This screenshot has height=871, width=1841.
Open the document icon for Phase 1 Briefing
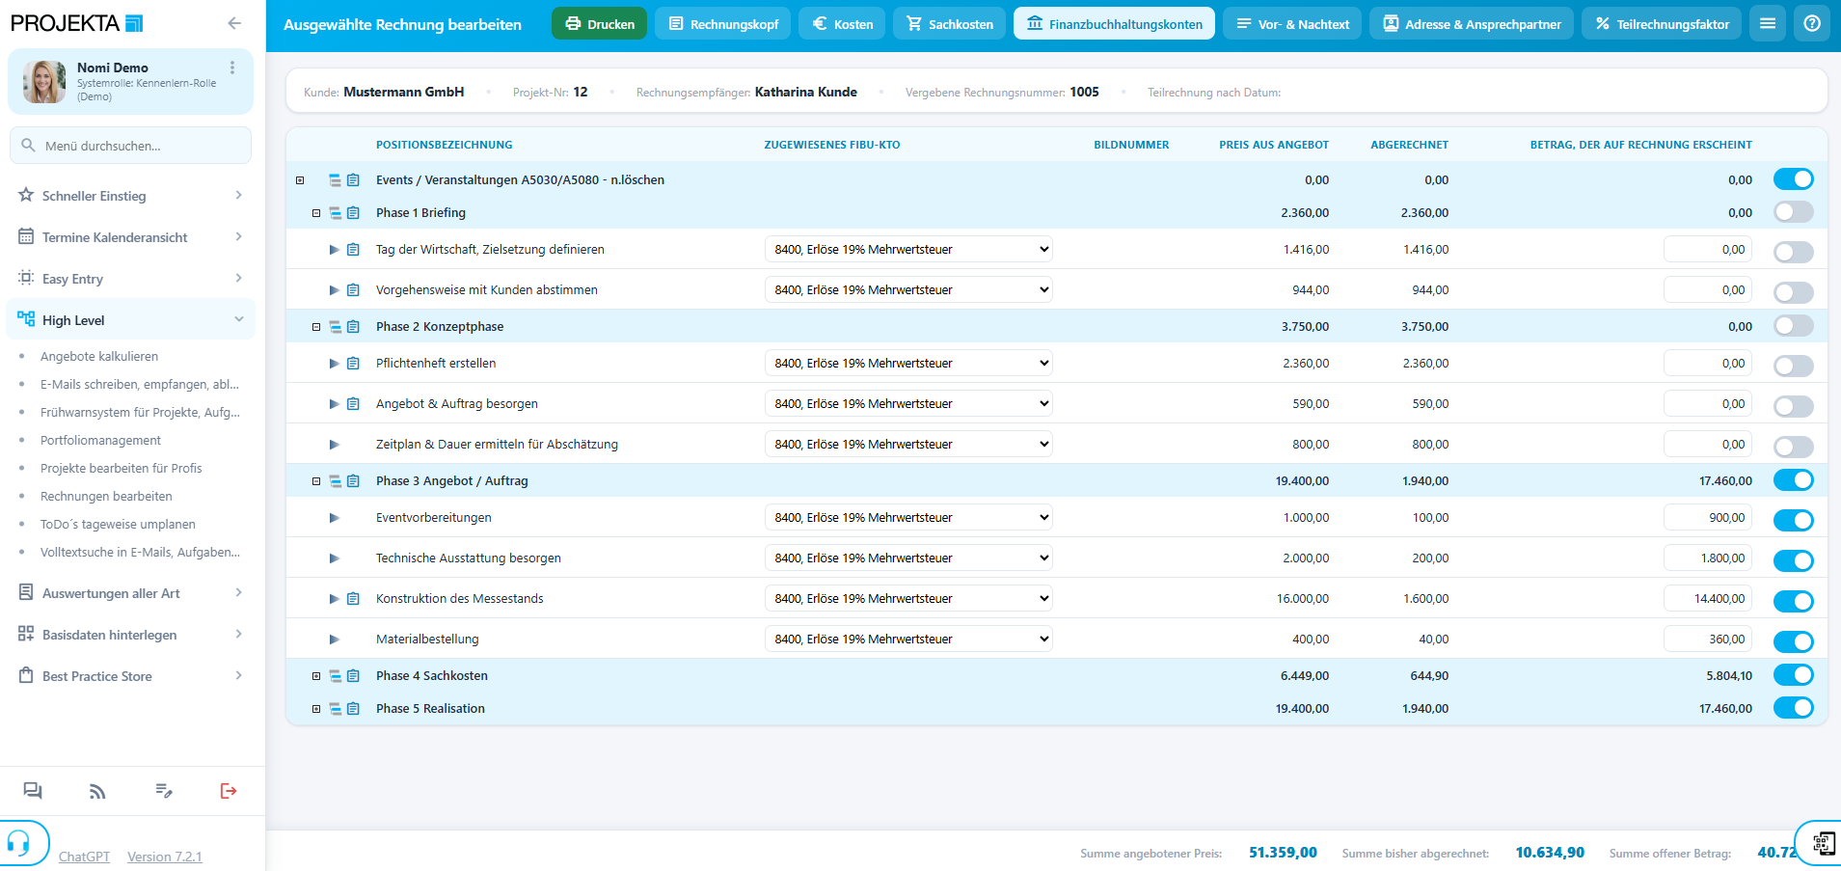point(353,213)
